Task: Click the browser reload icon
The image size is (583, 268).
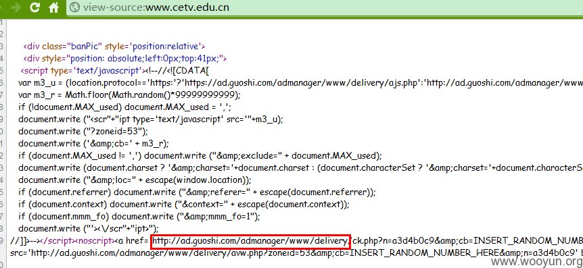Action: coord(34,7)
